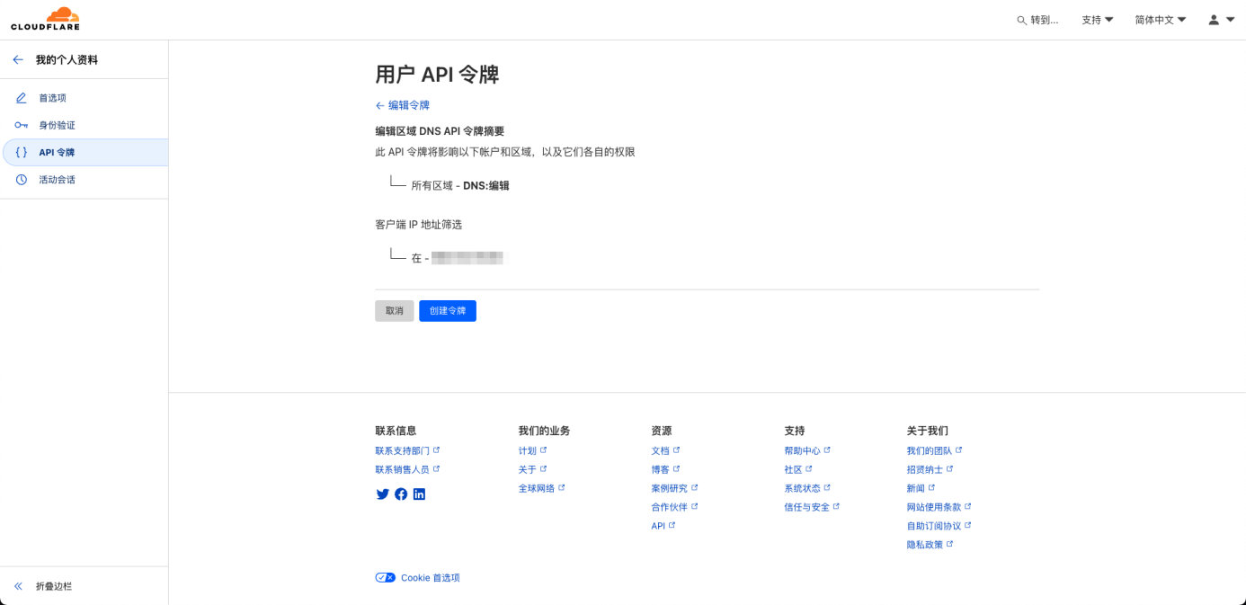This screenshot has width=1246, height=605.
Task: Open the 简体中文 language dropdown
Action: click(x=1159, y=19)
